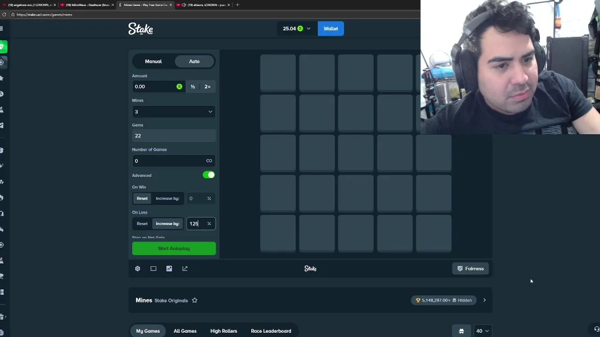Screen dimensions: 600x337
Task: Click Start Autoplay button
Action: point(174,249)
